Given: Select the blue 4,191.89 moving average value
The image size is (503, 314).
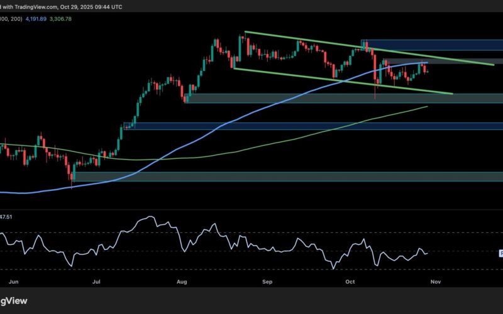Looking at the screenshot, I should pos(36,19).
